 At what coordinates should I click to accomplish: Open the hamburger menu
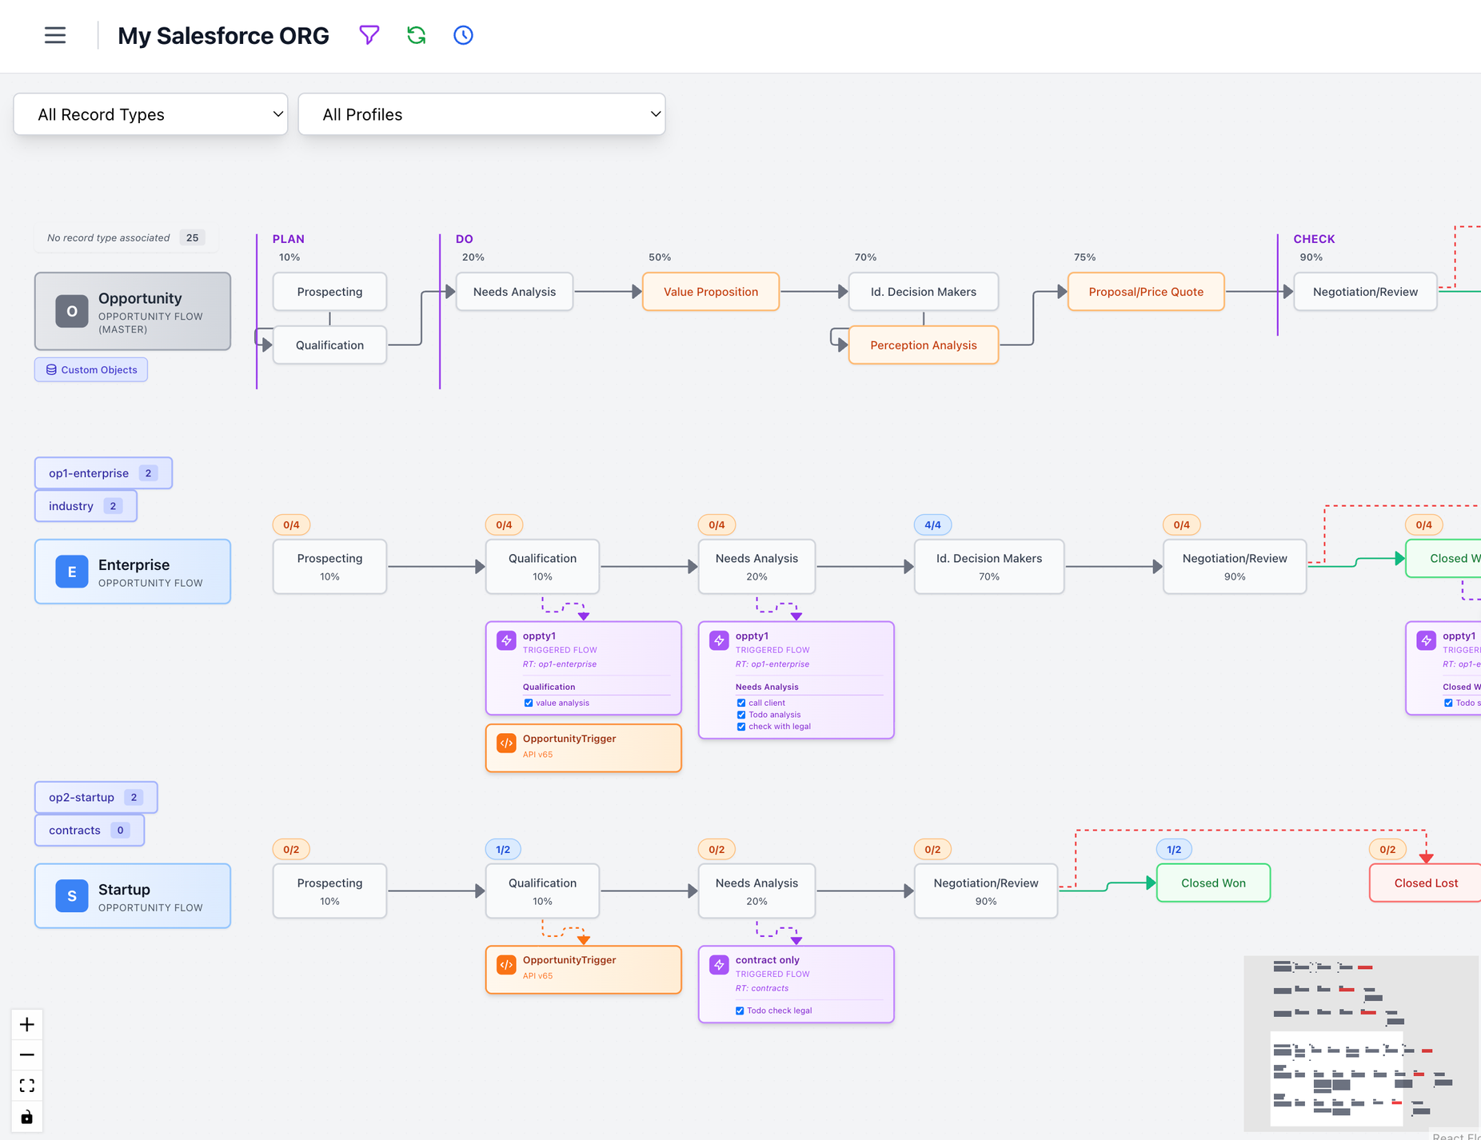coord(55,35)
